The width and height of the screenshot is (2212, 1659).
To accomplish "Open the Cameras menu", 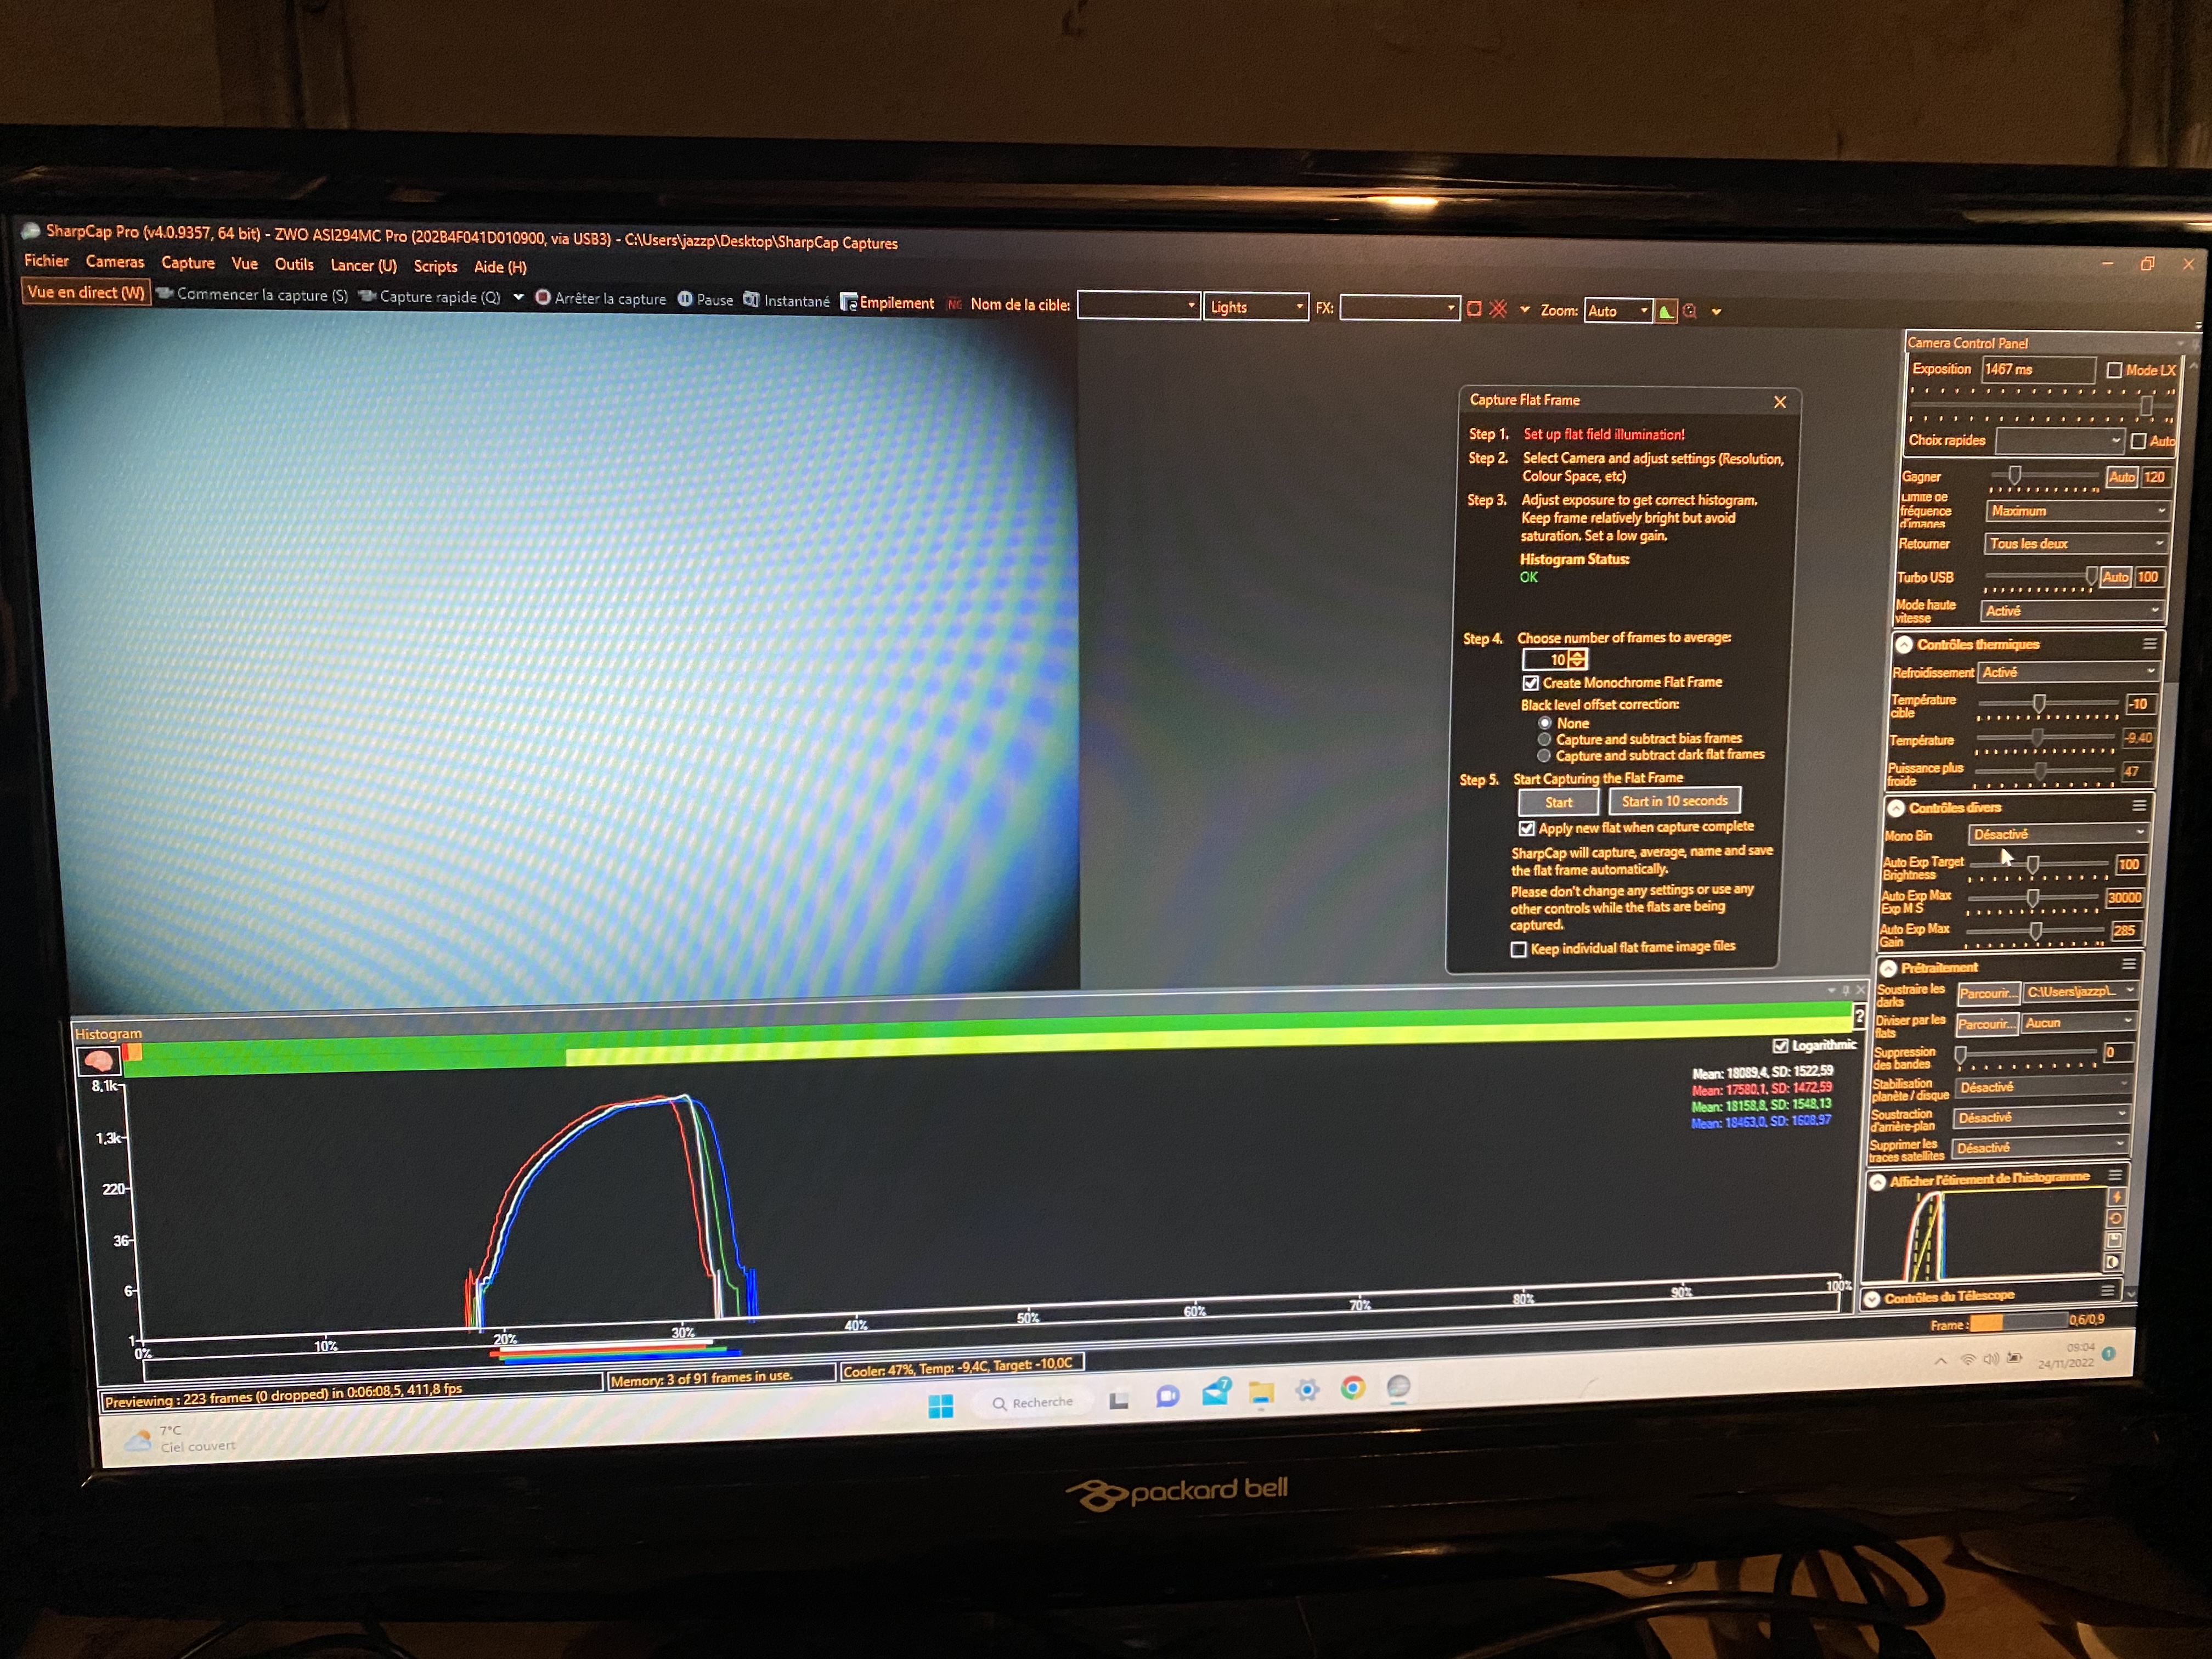I will point(115,262).
